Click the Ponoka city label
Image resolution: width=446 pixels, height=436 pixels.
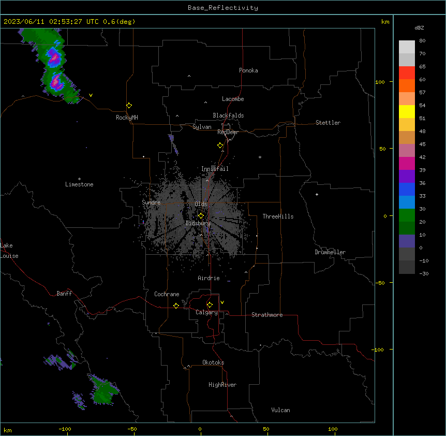click(x=248, y=70)
